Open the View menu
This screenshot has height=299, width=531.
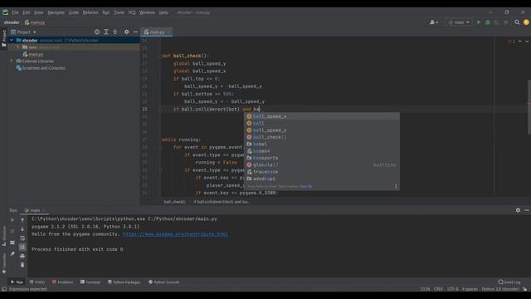coord(39,12)
